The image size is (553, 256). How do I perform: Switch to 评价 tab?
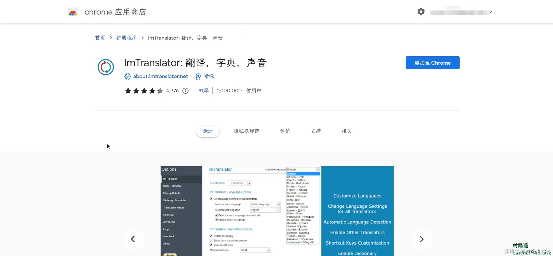pos(285,131)
